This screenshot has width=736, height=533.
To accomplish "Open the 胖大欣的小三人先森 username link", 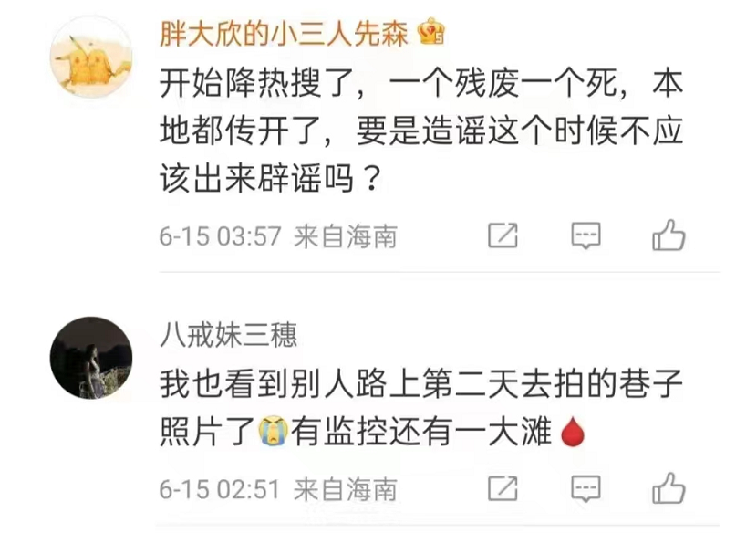I will tap(284, 34).
